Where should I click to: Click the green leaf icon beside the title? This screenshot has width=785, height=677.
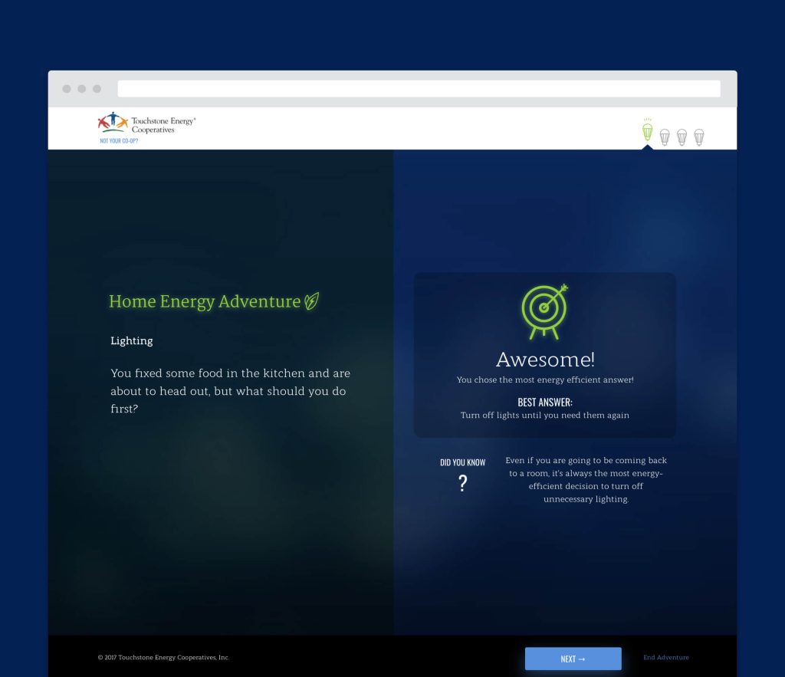pos(312,301)
